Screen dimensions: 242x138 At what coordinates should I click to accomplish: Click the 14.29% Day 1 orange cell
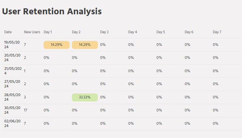coord(57,45)
